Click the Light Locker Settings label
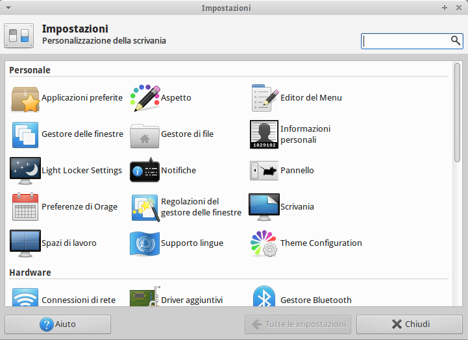Viewport: 468px width, 340px height. click(x=82, y=171)
